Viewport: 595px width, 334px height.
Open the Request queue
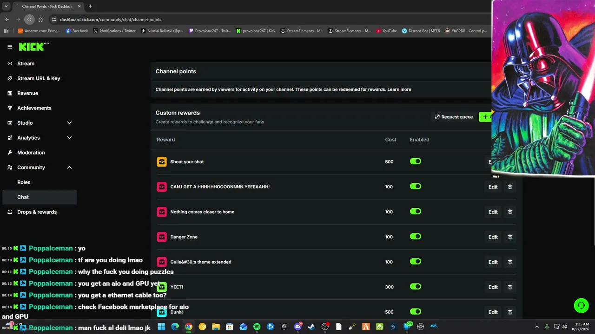[x=454, y=117]
